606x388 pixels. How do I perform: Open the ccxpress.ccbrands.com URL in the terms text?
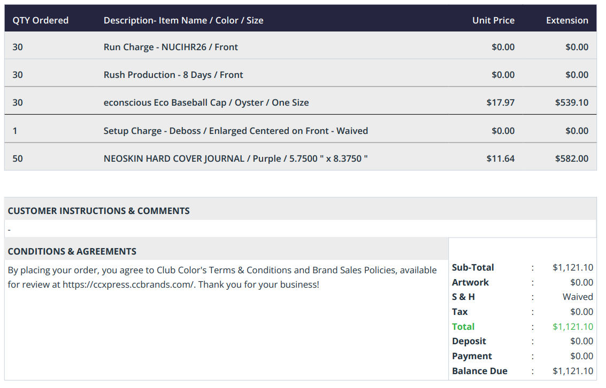128,284
